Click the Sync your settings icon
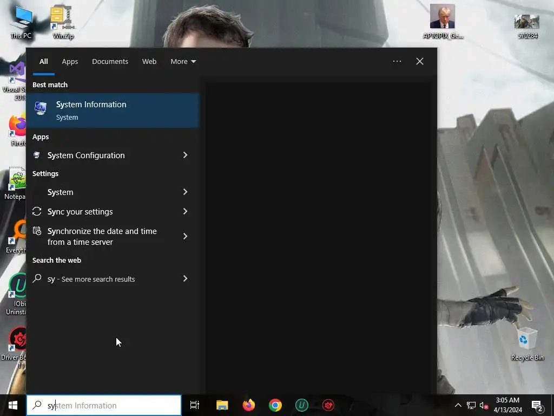Image resolution: width=554 pixels, height=416 pixels. 37,212
